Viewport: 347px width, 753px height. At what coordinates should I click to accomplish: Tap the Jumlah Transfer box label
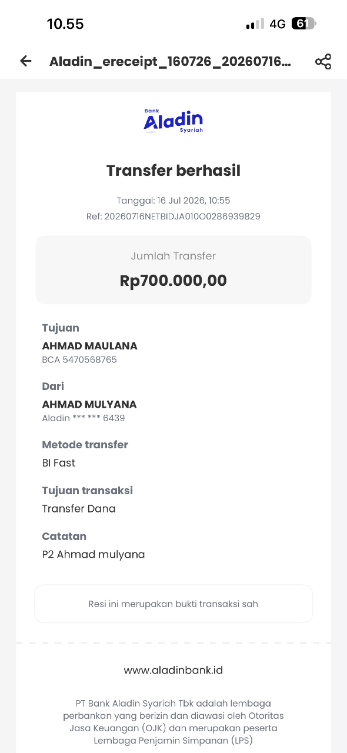[174, 256]
